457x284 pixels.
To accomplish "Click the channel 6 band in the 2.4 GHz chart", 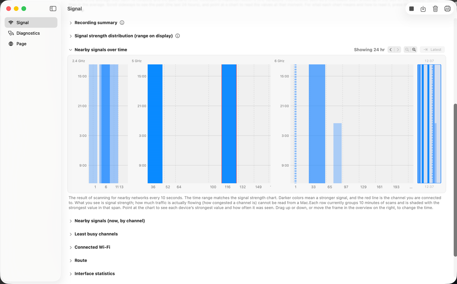I will [106, 124].
